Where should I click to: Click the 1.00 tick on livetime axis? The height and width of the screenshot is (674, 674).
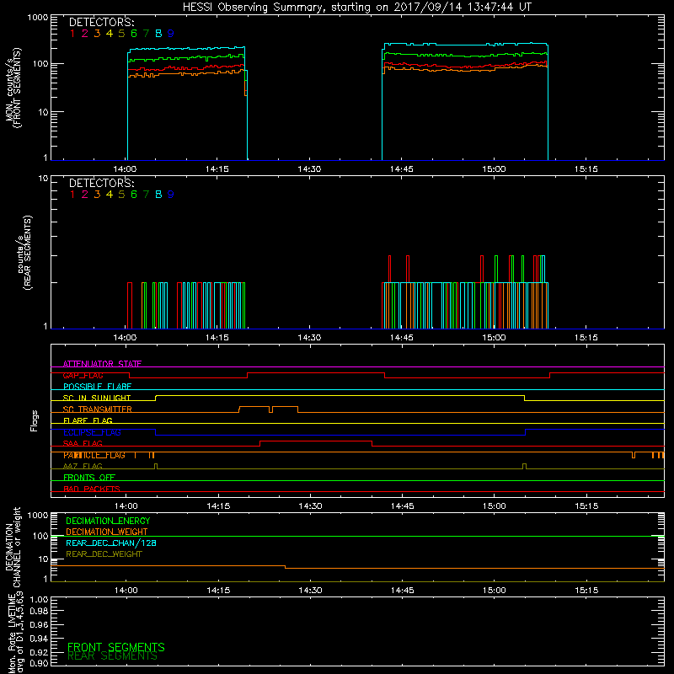[x=39, y=600]
